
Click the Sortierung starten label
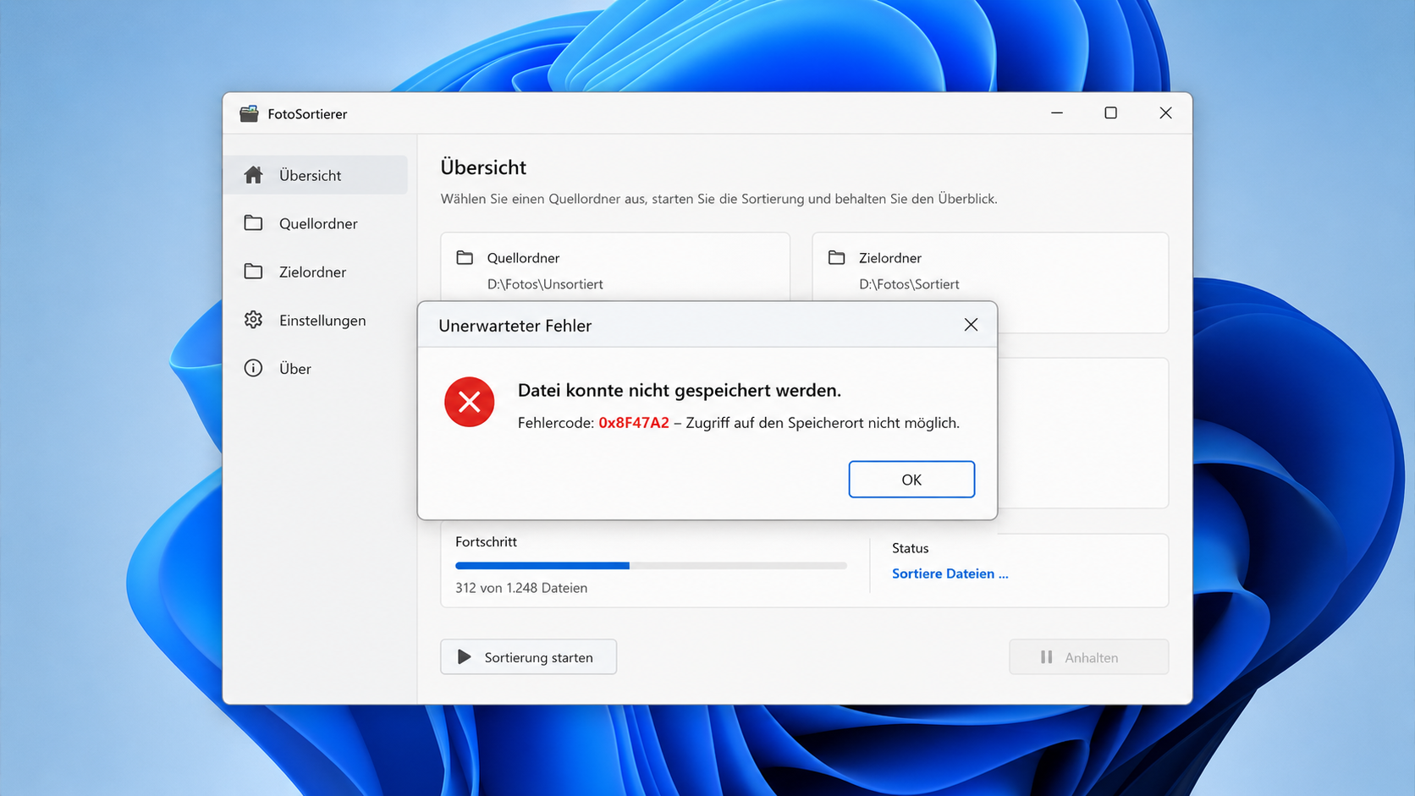pos(538,657)
